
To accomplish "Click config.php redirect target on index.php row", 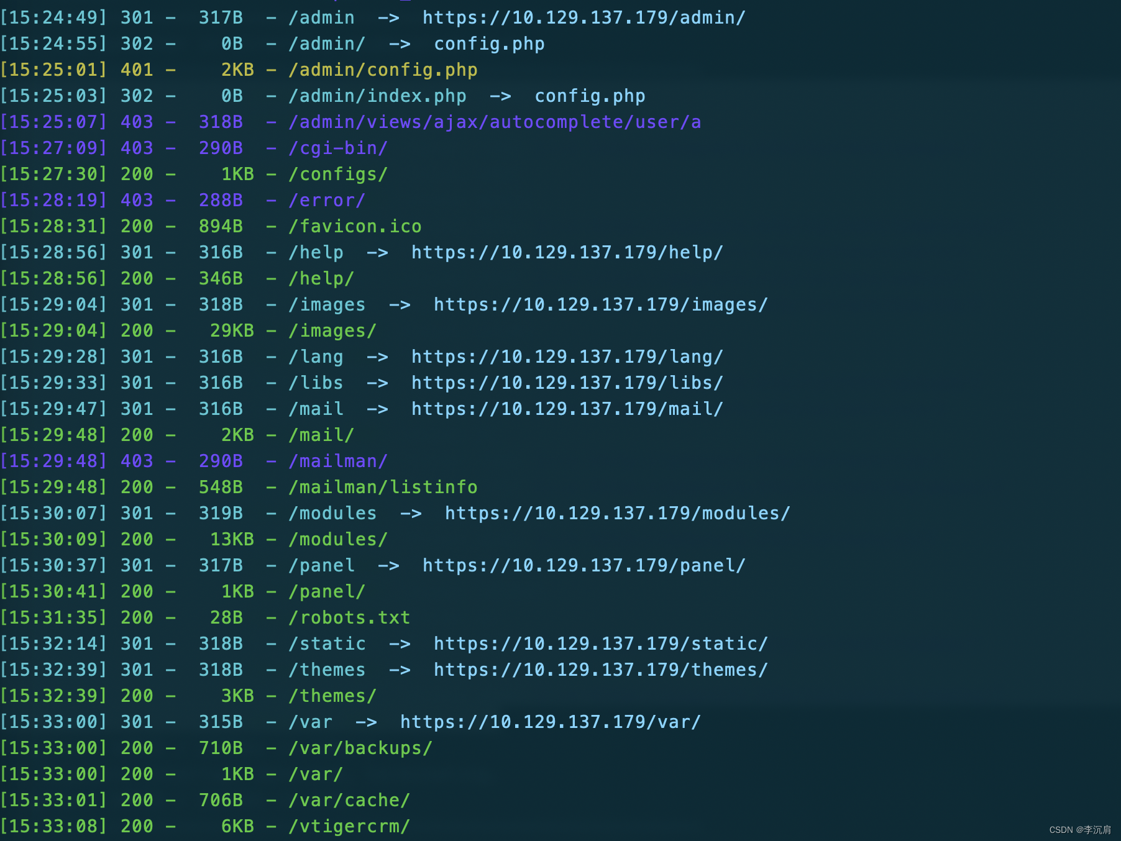I will (590, 96).
